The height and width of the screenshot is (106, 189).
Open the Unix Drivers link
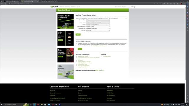click(80, 60)
